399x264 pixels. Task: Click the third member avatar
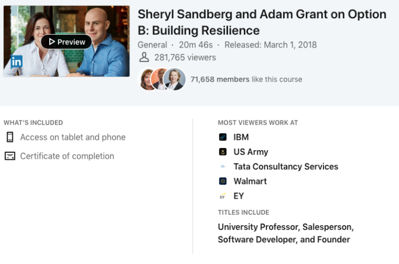tap(174, 79)
